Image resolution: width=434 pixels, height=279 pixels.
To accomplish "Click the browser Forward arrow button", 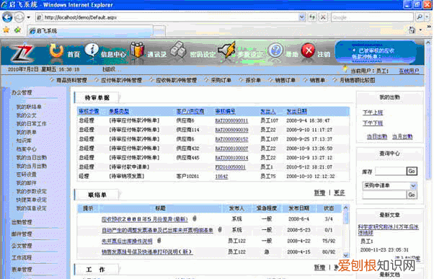I will [19, 17].
